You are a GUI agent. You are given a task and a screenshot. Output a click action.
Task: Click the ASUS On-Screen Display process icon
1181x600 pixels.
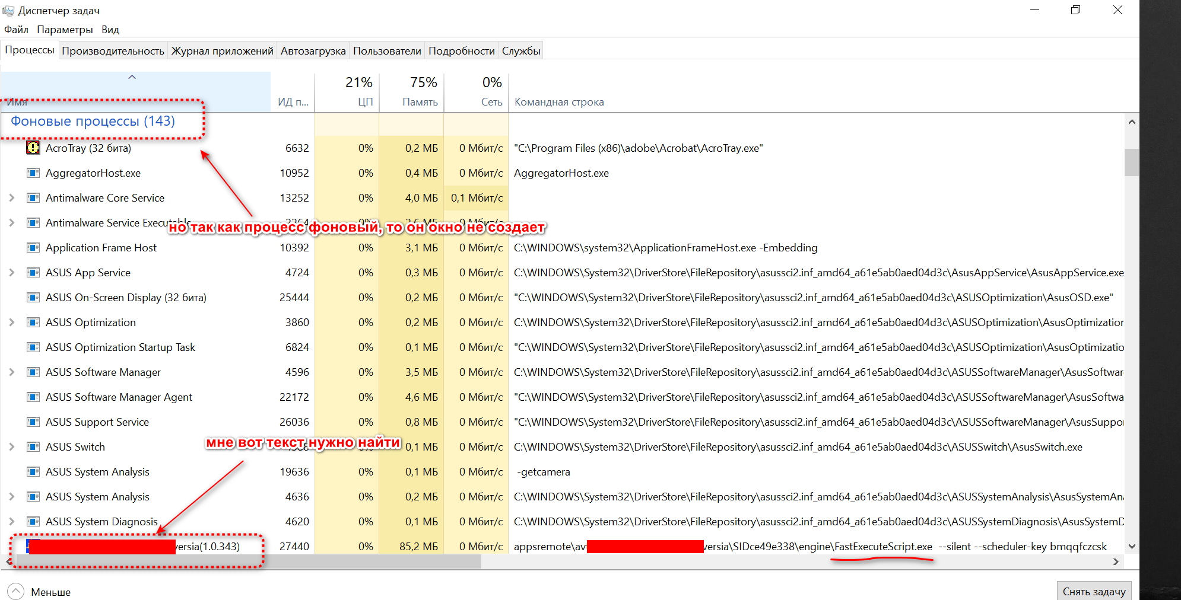coord(33,298)
